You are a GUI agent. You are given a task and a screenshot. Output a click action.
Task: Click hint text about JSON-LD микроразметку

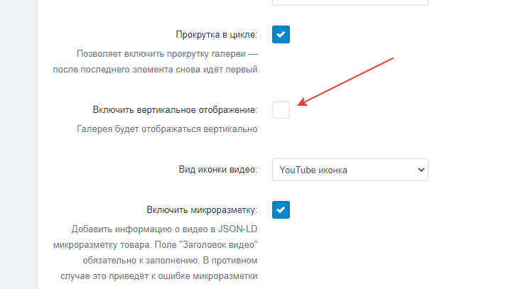coord(156,252)
